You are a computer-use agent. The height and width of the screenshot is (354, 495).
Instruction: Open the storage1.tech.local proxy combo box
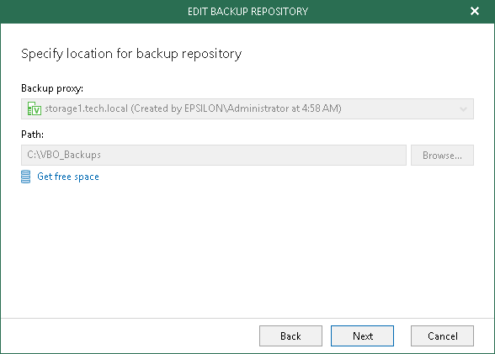tap(247, 108)
